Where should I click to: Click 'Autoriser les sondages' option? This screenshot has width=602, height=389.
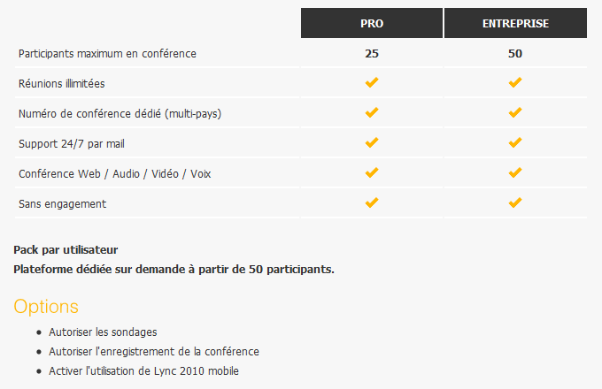coord(103,332)
